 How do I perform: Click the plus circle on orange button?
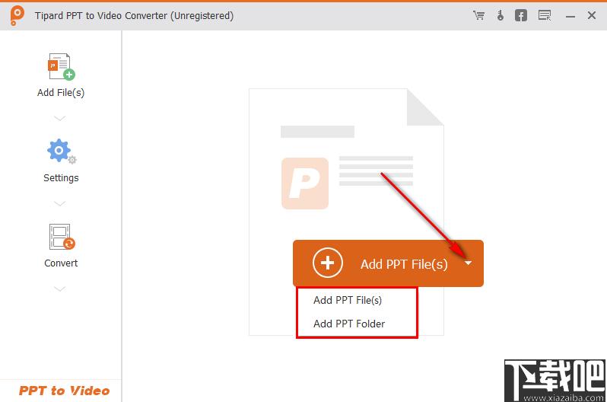(328, 263)
